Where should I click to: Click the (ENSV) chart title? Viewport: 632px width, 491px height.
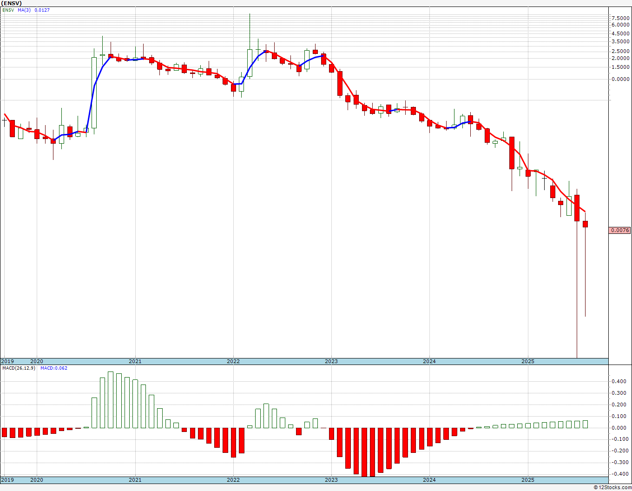point(12,3)
